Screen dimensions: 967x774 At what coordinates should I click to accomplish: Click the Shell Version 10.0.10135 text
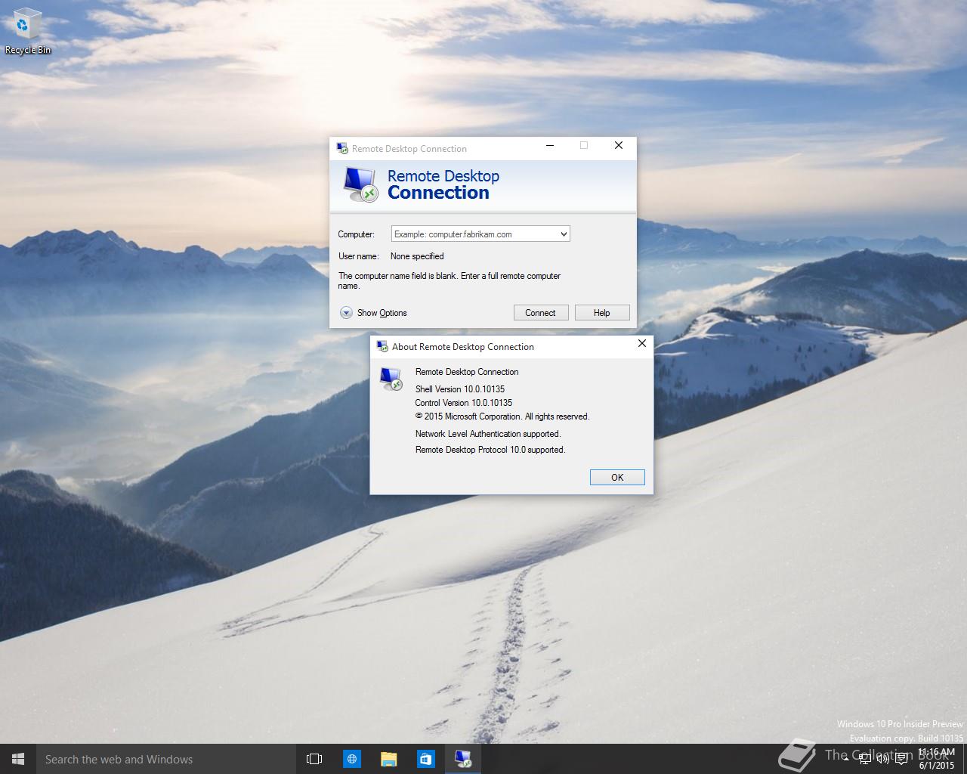[460, 389]
